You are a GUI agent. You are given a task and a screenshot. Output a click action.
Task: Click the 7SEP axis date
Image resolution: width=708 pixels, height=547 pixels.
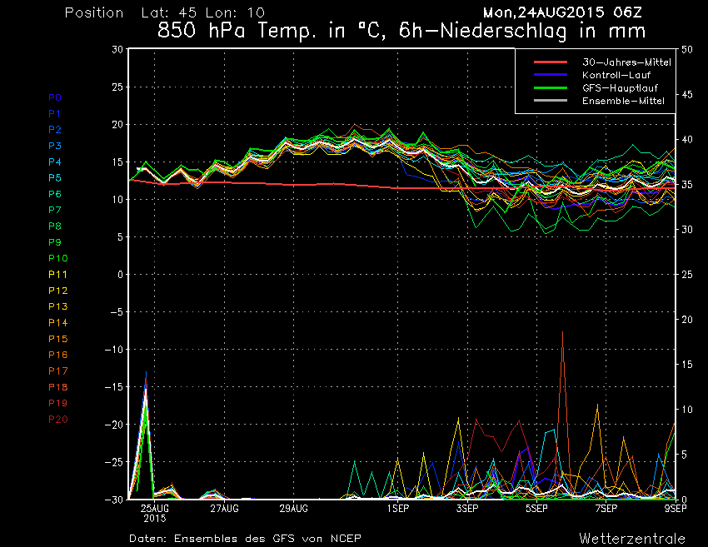[x=606, y=509]
